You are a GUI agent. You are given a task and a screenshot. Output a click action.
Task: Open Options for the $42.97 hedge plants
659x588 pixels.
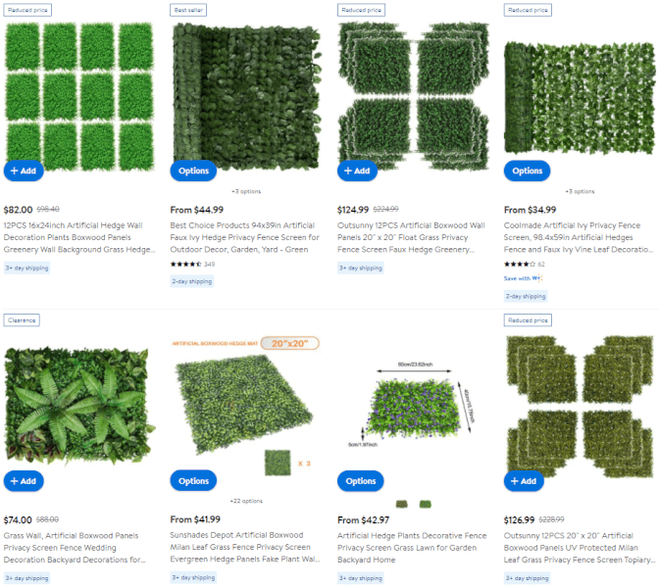click(x=361, y=481)
